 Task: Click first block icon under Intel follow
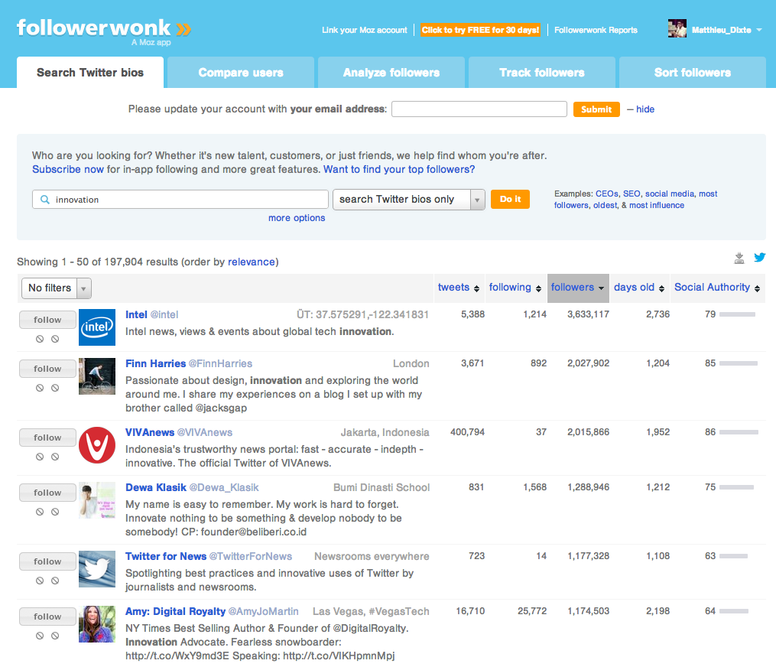(40, 339)
